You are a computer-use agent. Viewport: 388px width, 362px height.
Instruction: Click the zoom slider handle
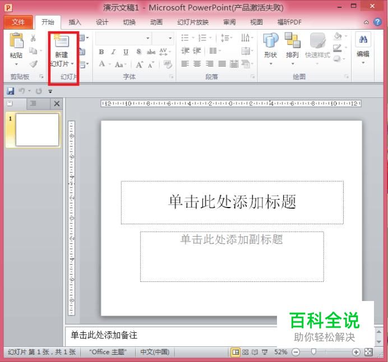click(x=313, y=351)
